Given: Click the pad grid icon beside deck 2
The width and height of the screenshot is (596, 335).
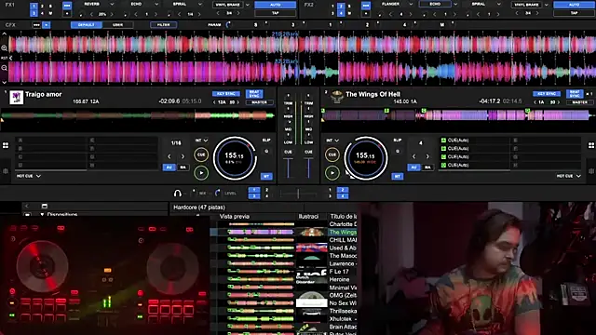Looking at the screenshot, I should tap(591, 145).
